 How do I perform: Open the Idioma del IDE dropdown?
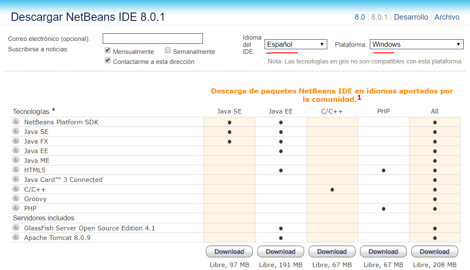click(x=296, y=44)
